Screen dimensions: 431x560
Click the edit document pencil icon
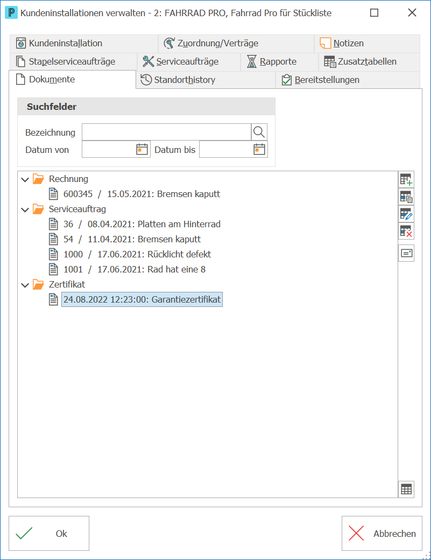[x=406, y=214]
